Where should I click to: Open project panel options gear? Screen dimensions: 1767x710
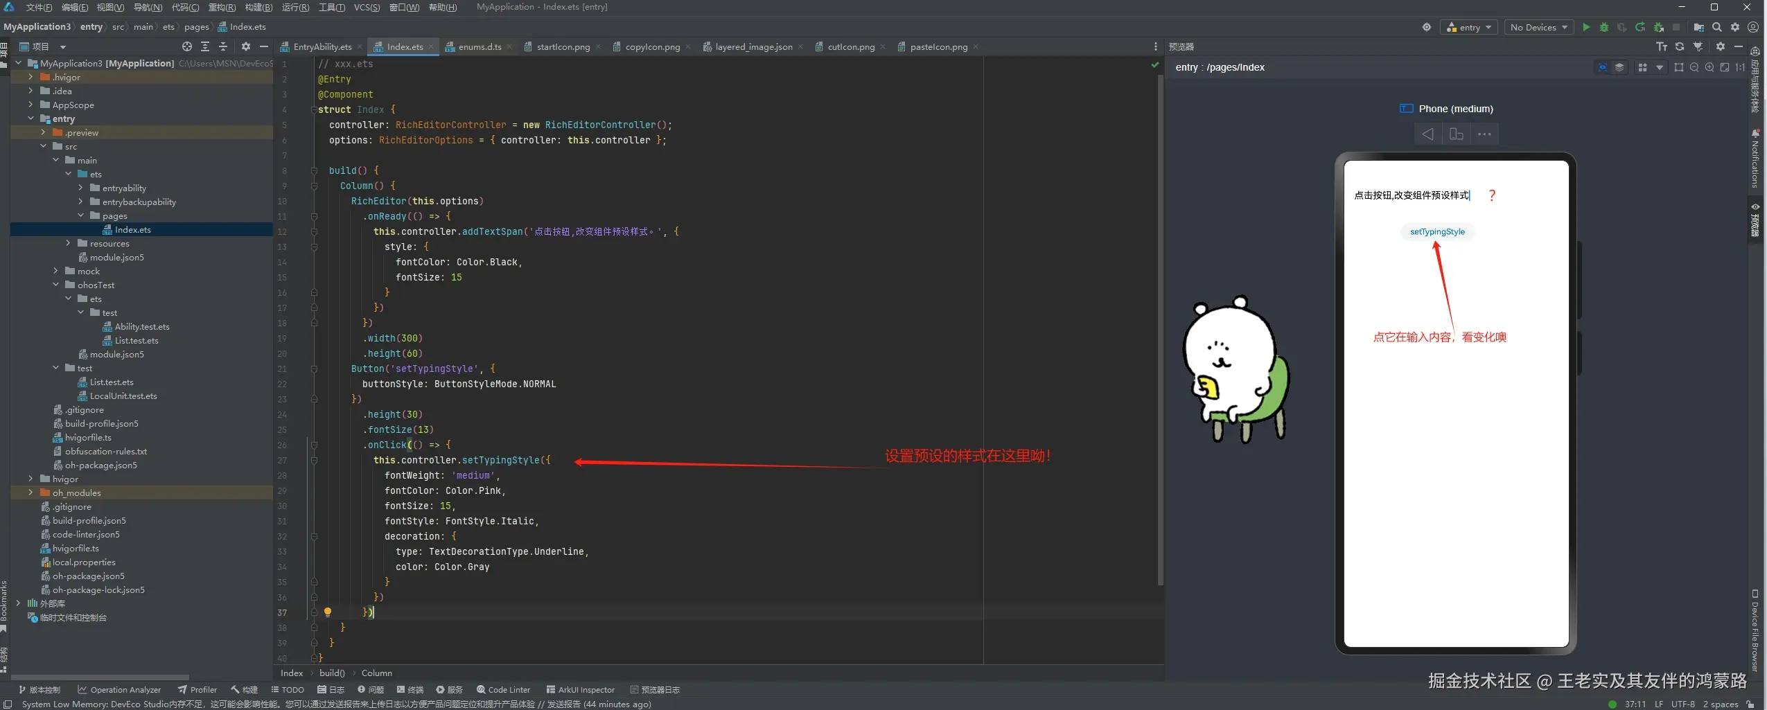click(x=246, y=46)
